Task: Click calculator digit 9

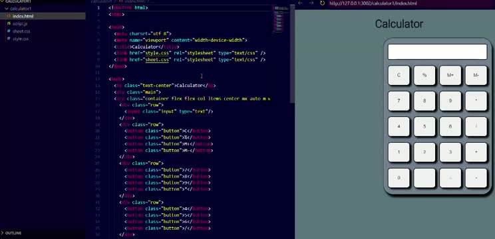Action: coord(450,101)
